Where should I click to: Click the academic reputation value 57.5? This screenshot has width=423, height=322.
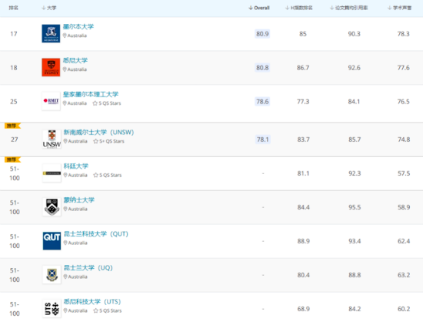pos(404,173)
